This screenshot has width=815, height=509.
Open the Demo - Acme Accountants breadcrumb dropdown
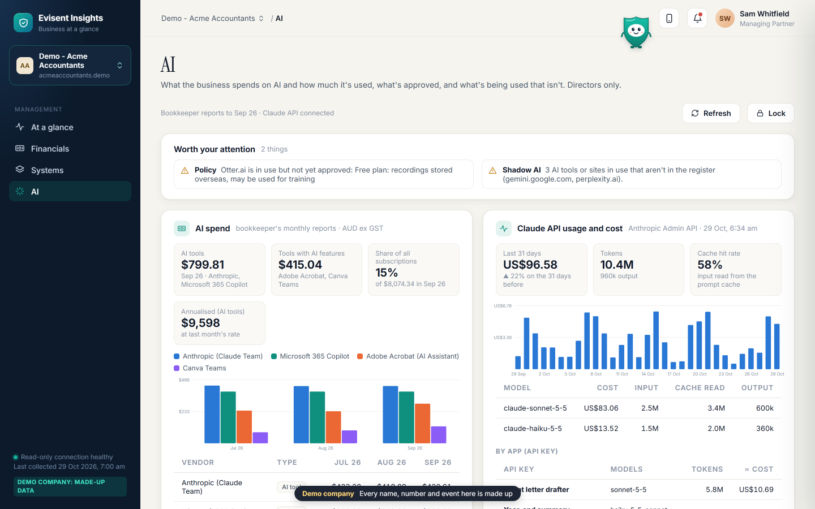pos(213,18)
